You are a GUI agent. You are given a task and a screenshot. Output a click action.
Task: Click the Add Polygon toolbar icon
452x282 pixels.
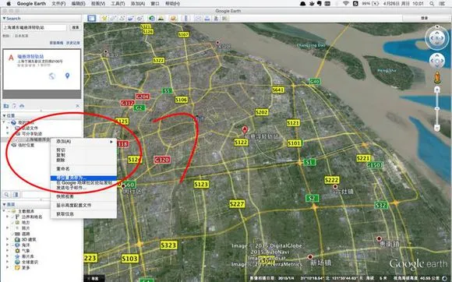[x=113, y=19]
